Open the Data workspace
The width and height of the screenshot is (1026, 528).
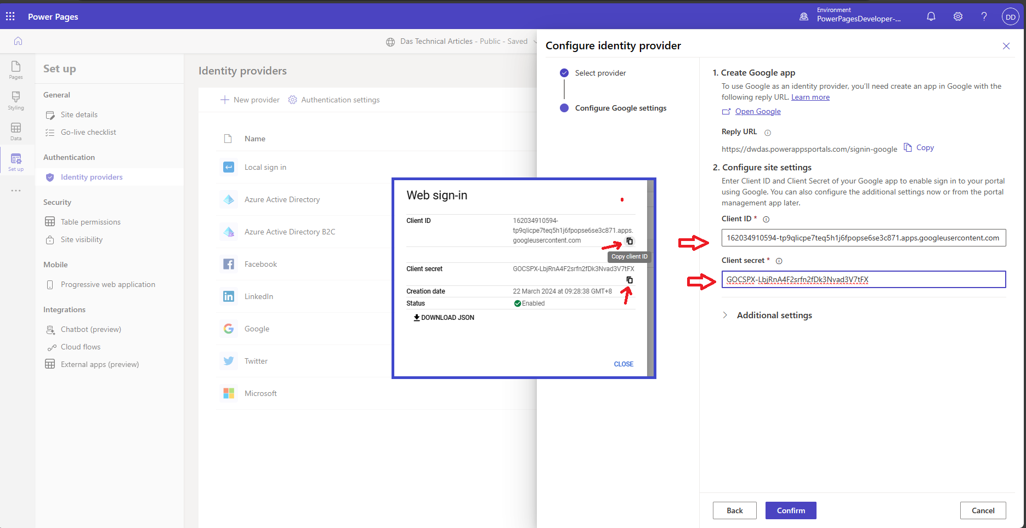[16, 131]
